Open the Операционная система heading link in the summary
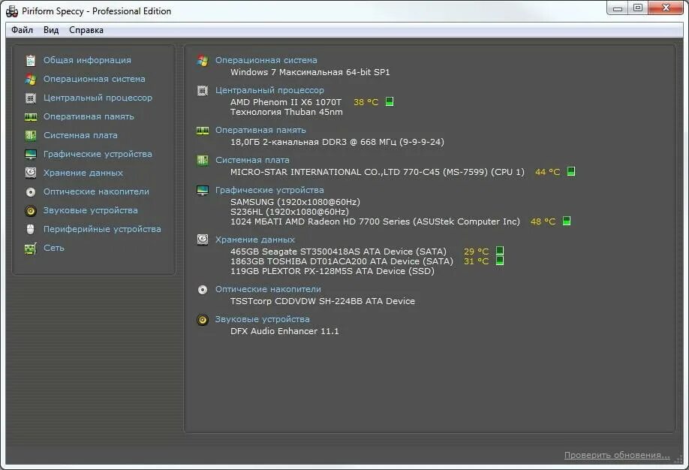Image resolution: width=689 pixels, height=470 pixels. pyautogui.click(x=266, y=60)
